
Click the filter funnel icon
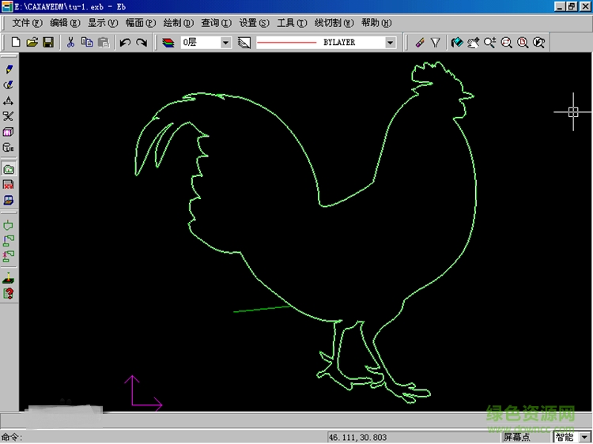(x=435, y=42)
